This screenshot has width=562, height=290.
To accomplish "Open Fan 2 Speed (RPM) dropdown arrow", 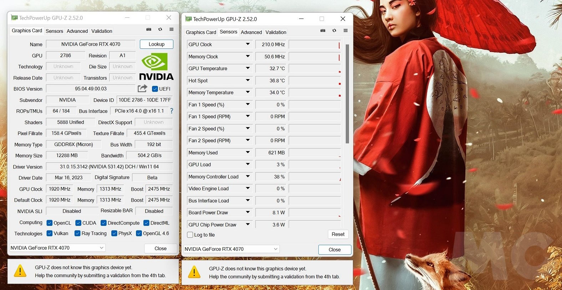I will click(x=248, y=140).
